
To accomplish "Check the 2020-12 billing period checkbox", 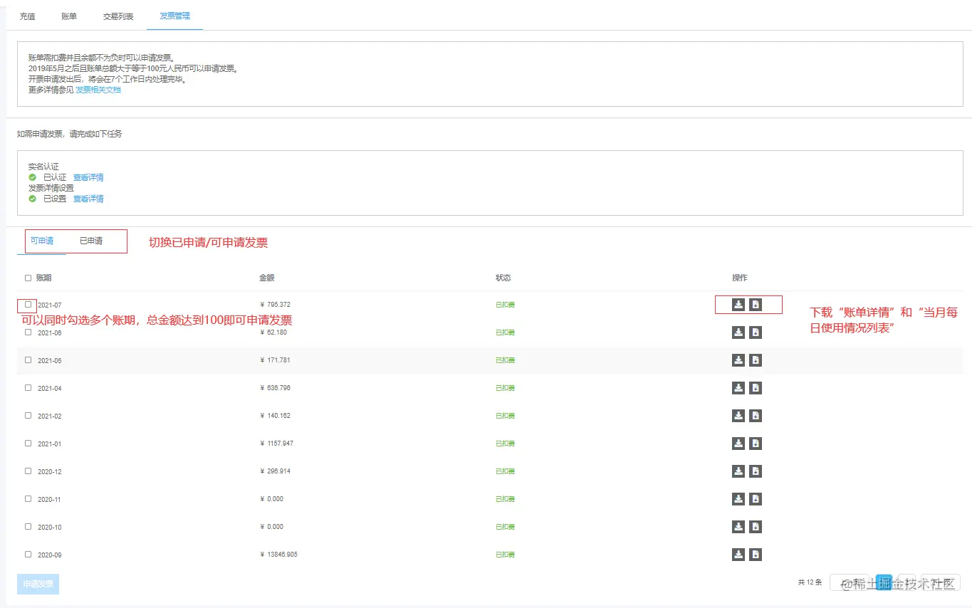I will (28, 471).
